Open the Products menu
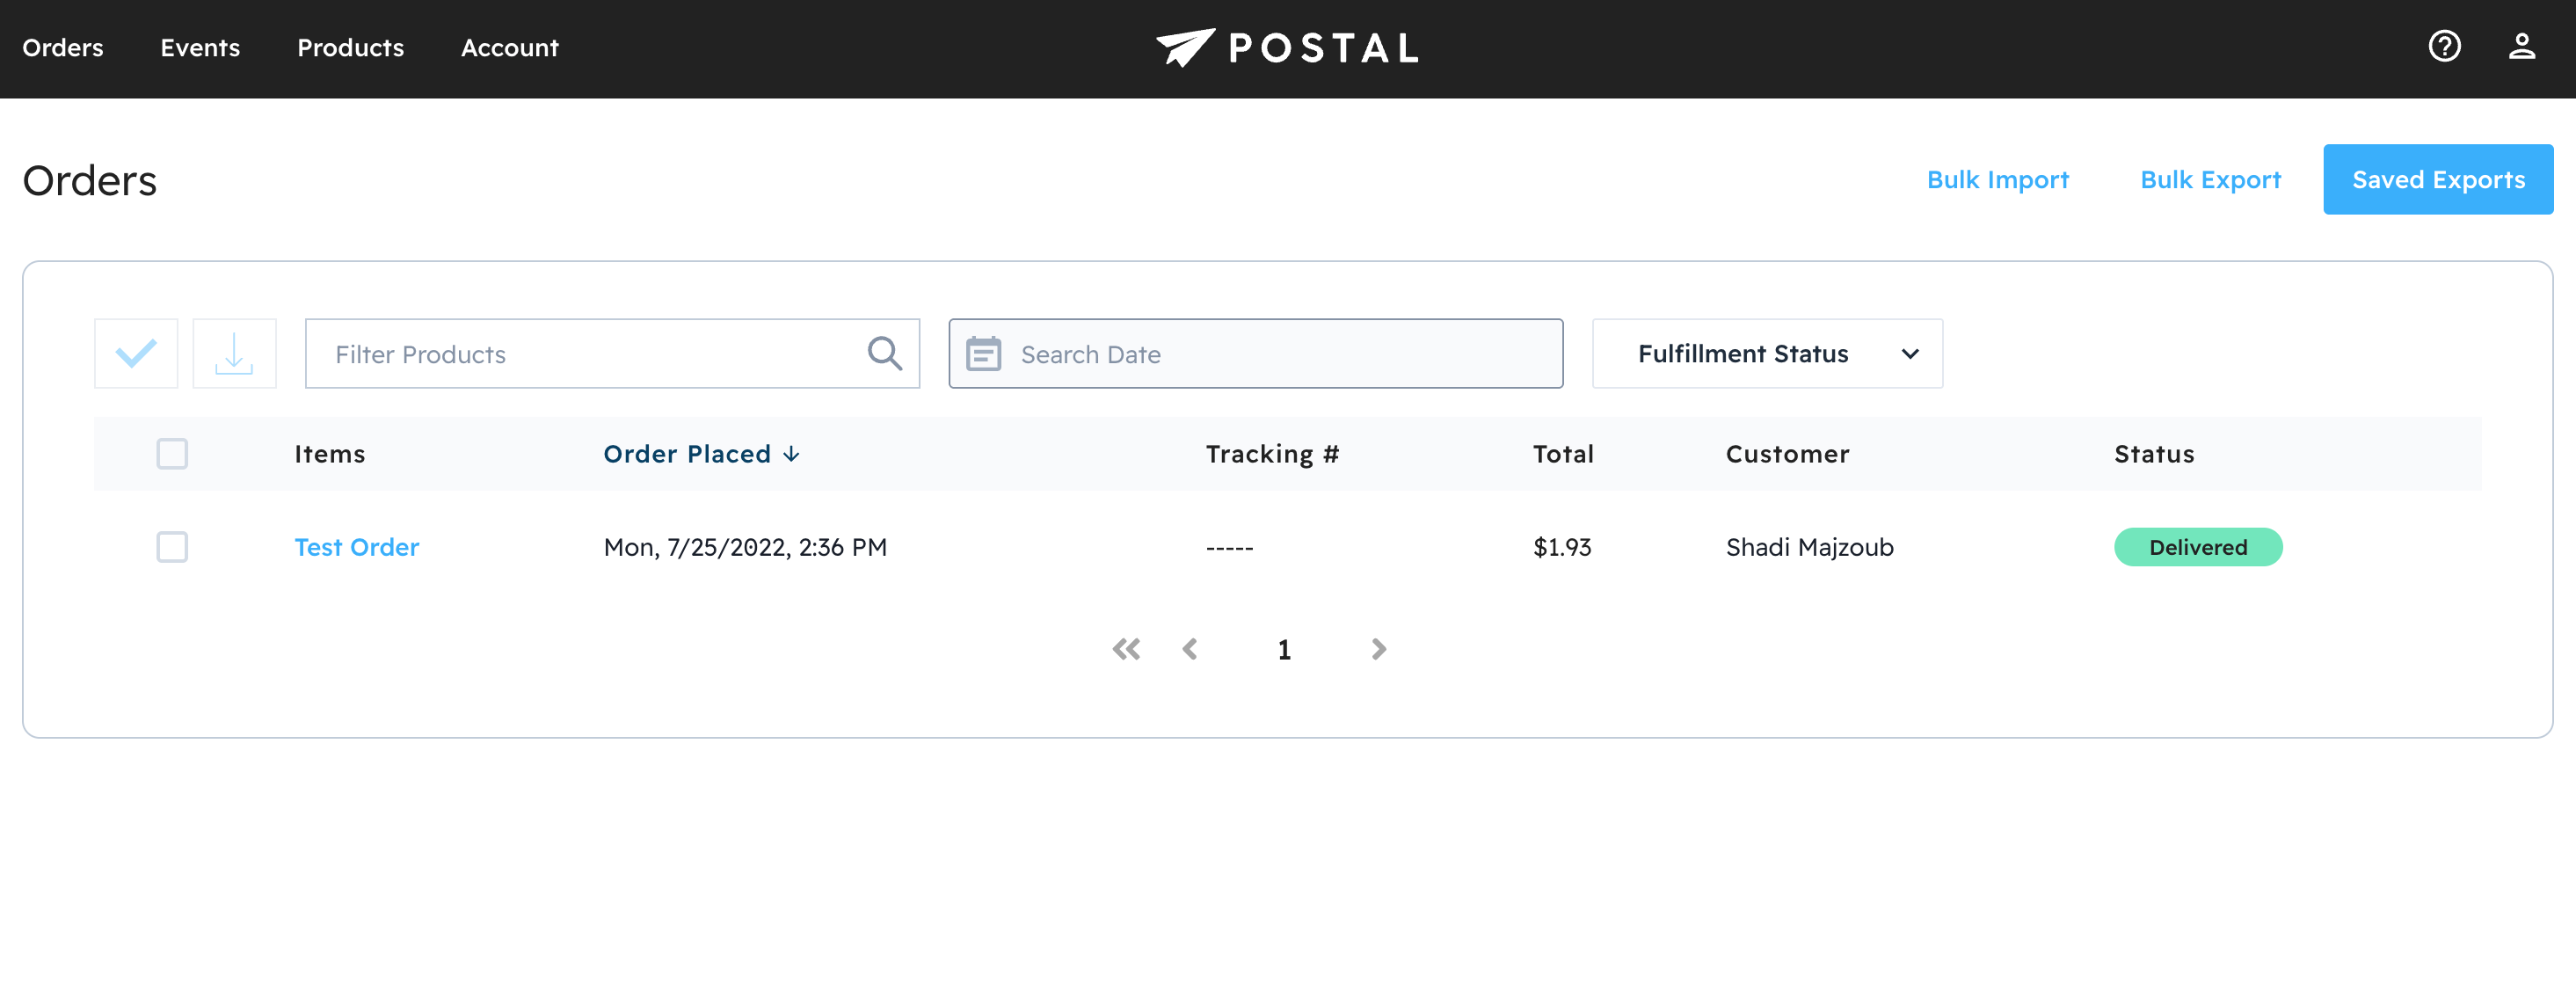 (350, 47)
